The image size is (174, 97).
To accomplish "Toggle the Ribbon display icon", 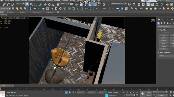I will [x=148, y=4].
